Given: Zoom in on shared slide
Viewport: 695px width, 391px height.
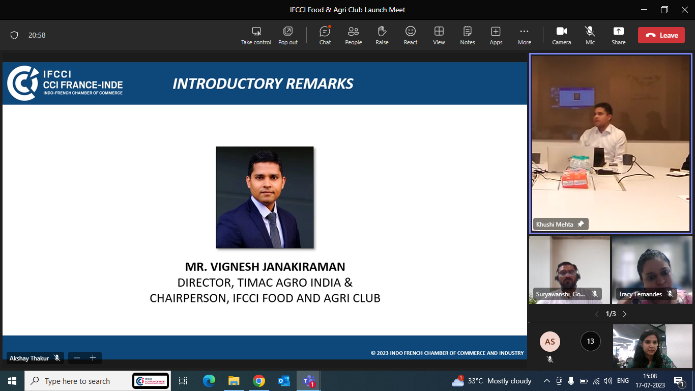Looking at the screenshot, I should coord(93,358).
